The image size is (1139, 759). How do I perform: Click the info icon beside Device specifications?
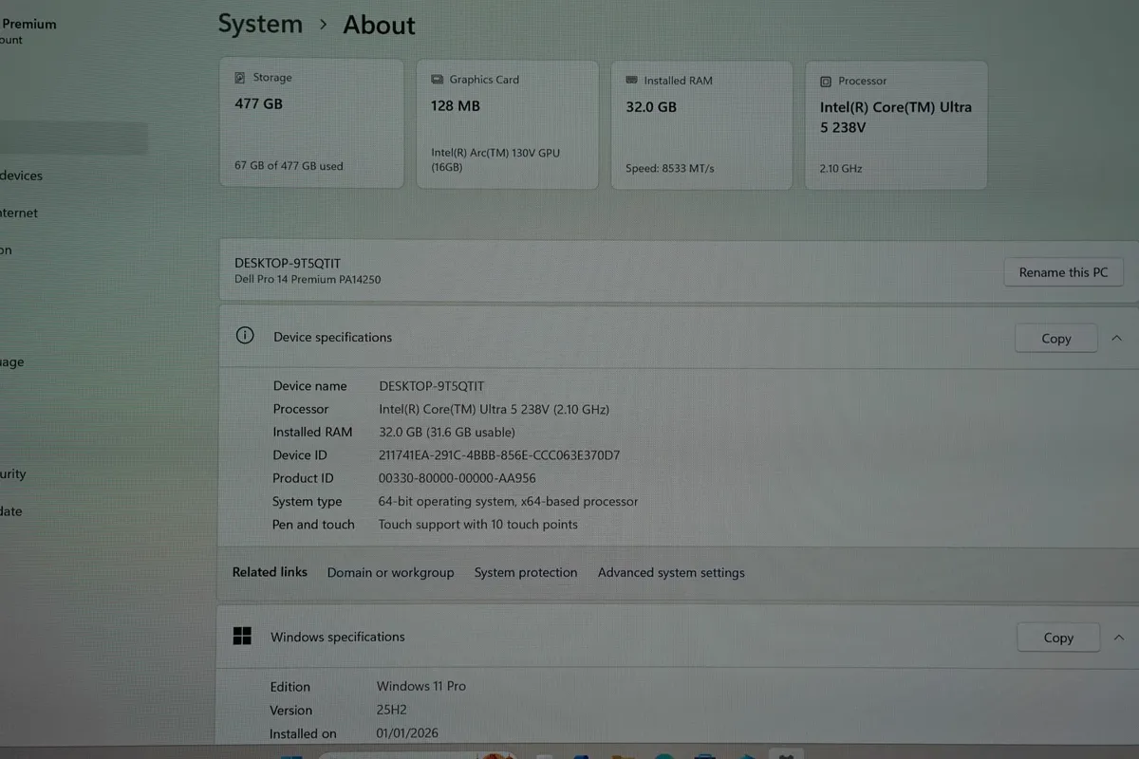coord(245,336)
